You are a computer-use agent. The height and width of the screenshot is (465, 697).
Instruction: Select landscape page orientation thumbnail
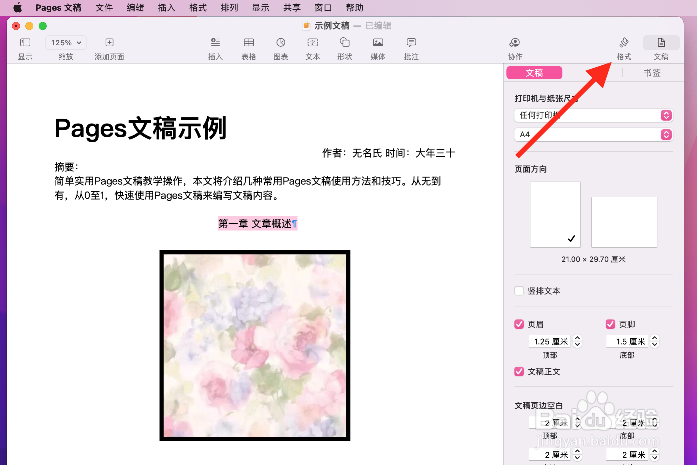(x=624, y=222)
